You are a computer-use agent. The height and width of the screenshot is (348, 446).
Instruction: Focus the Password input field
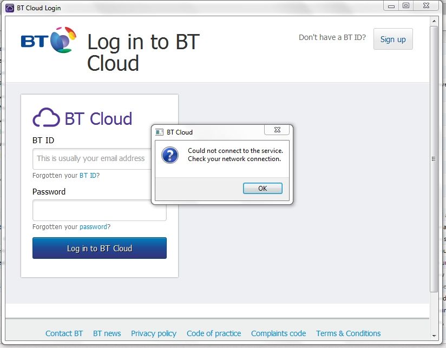[x=100, y=210]
